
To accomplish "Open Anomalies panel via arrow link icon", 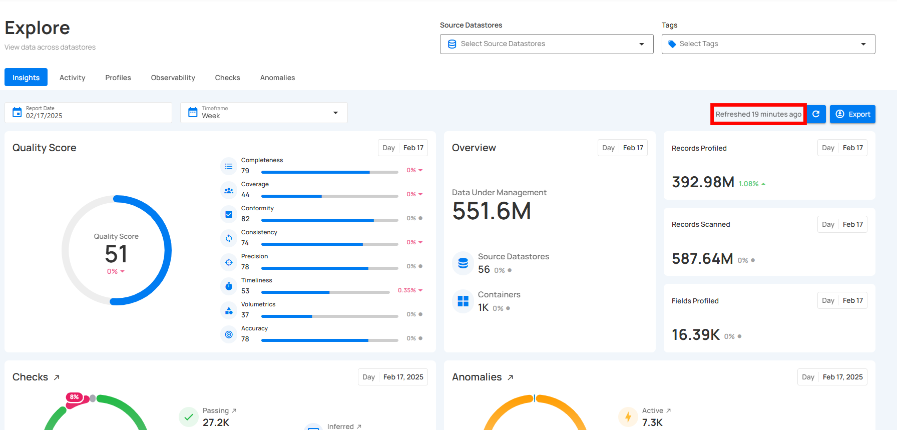I will tap(510, 377).
